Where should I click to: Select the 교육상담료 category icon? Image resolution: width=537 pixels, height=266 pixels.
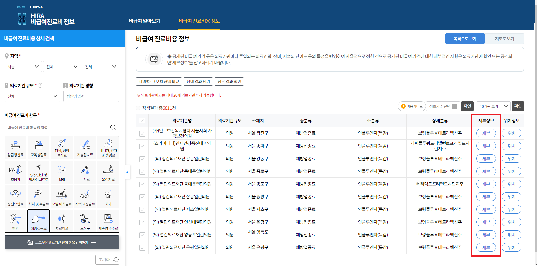pos(39,148)
